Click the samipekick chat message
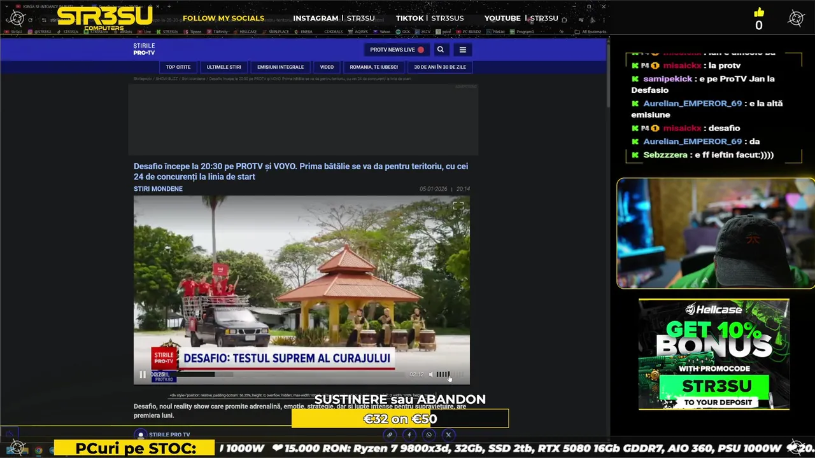The width and height of the screenshot is (815, 458). [x=703, y=84]
